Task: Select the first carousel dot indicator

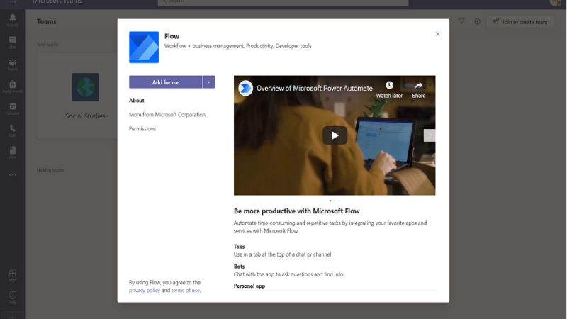Action: coord(330,201)
